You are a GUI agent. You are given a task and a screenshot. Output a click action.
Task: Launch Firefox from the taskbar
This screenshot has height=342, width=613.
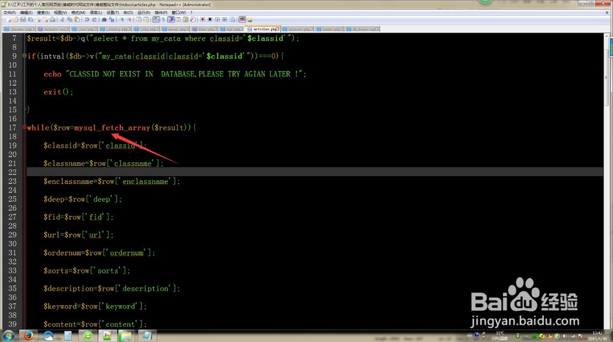[28, 335]
